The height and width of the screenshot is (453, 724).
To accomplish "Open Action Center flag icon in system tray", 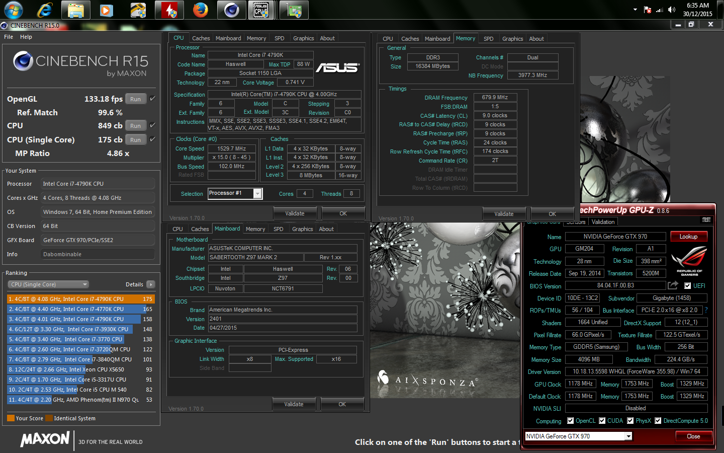I will (648, 10).
